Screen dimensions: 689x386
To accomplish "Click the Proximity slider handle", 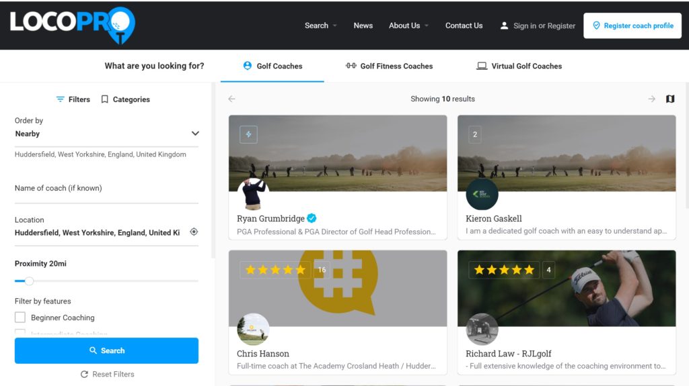I will [x=29, y=281].
